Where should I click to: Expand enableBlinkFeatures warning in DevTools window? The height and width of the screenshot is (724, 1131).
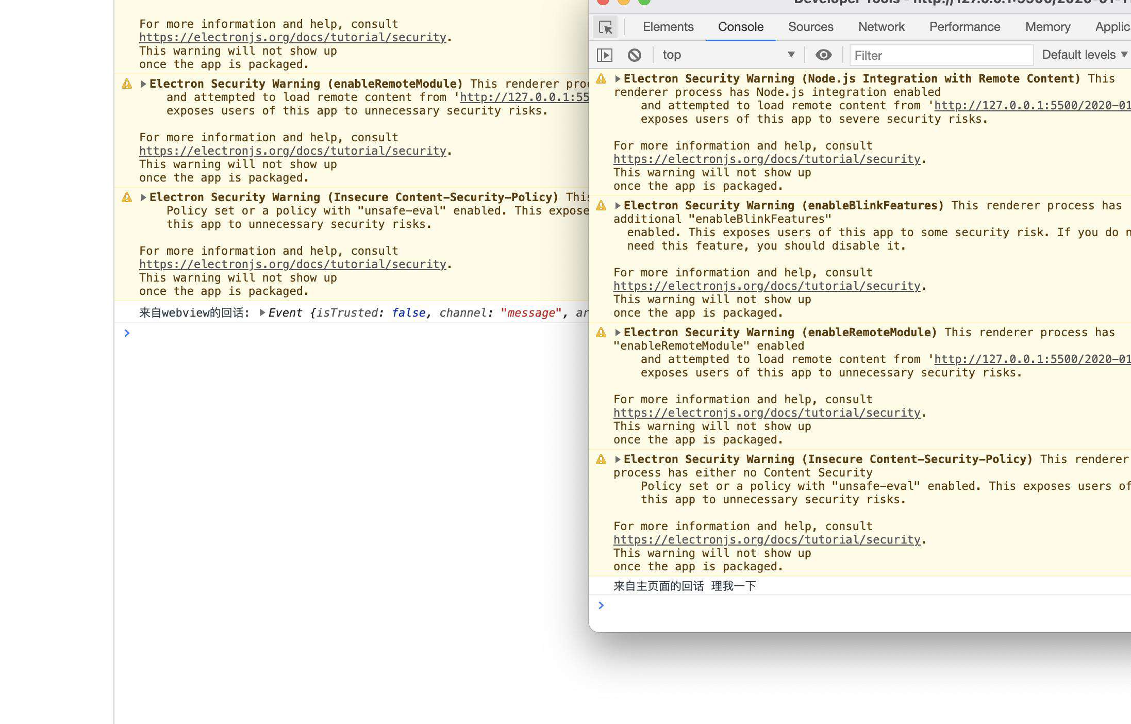618,206
